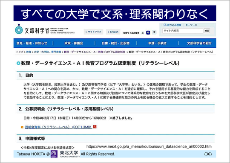Click the cyan circle bullet before page title
The image size is (230, 163).
click(18, 63)
